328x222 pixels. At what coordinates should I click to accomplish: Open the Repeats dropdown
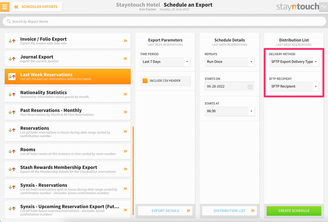[230, 62]
